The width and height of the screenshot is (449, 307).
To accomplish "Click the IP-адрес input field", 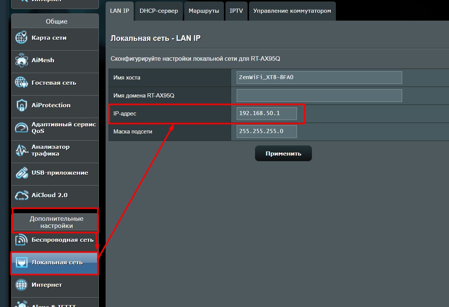I will pyautogui.click(x=267, y=114).
